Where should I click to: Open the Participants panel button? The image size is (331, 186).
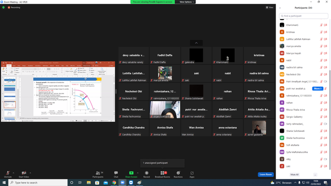click(x=98, y=174)
